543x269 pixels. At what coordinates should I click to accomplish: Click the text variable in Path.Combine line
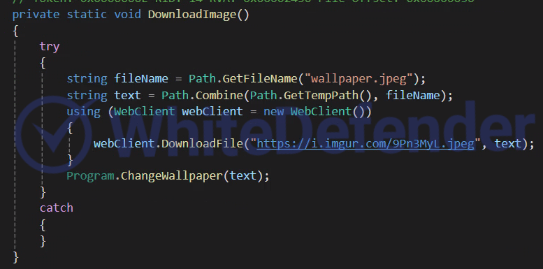[x=128, y=95]
